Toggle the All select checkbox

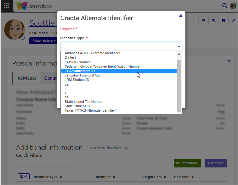[x=24, y=177]
